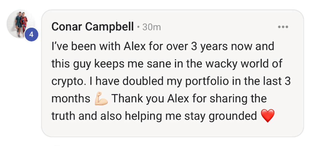Screen dimensions: 314x146
Task: Click the word "wacky" in the comment
Action: pyautogui.click(x=223, y=64)
